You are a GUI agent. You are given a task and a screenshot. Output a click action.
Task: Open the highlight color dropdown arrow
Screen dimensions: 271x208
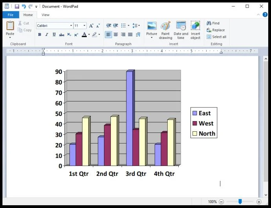click(99, 35)
